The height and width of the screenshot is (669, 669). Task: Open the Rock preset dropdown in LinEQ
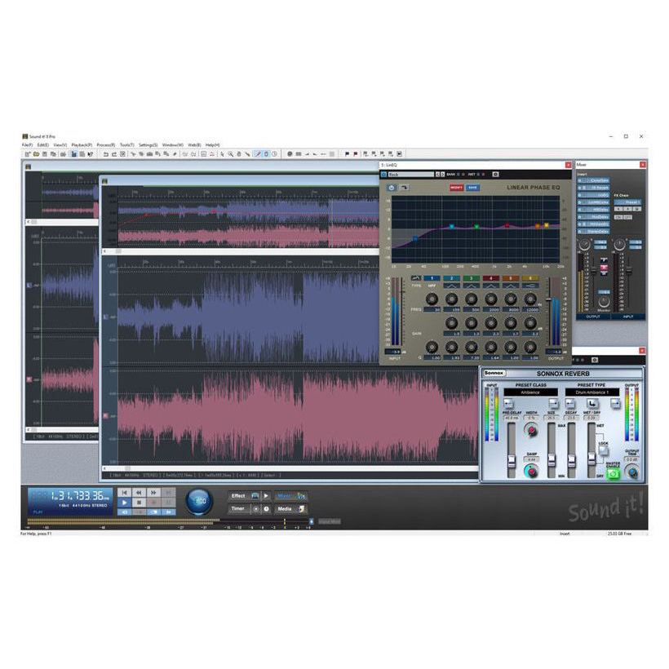[411, 175]
